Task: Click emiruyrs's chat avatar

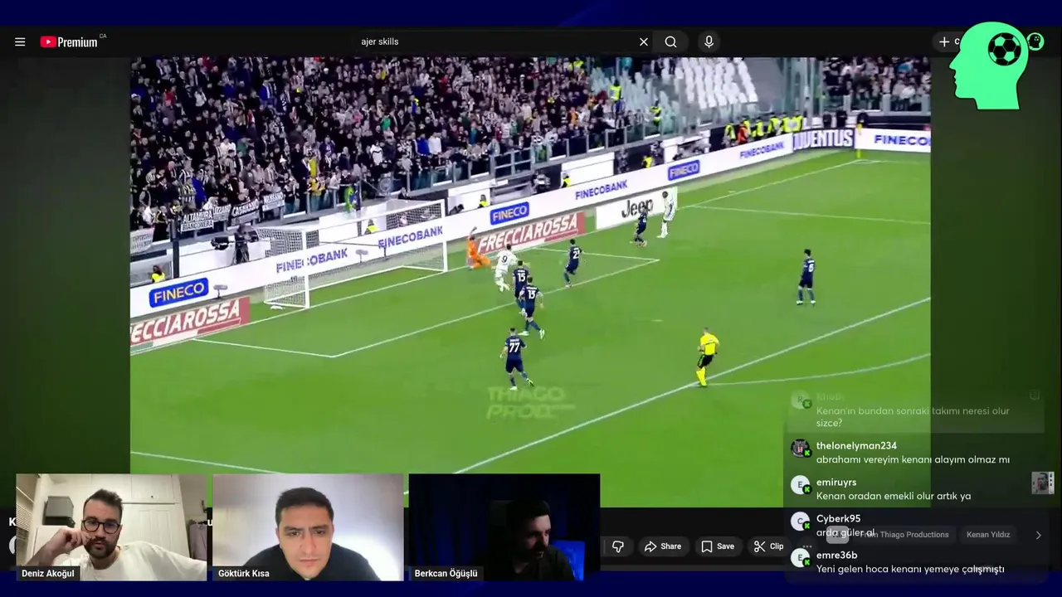Action: click(800, 485)
